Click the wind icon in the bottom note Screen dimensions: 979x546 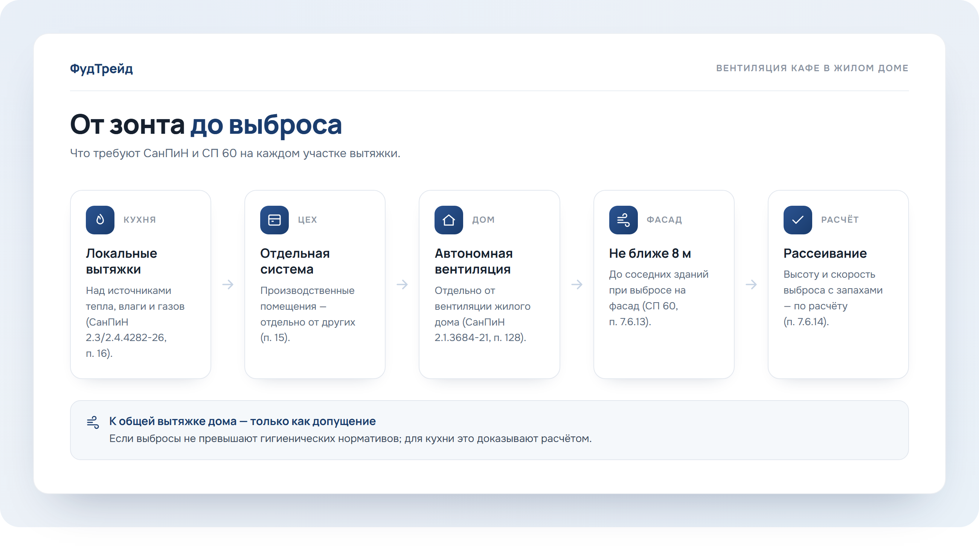(x=93, y=422)
